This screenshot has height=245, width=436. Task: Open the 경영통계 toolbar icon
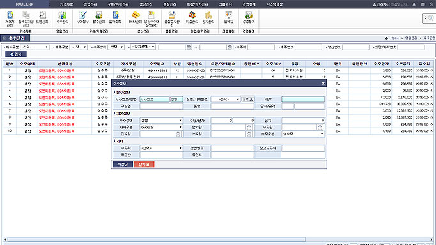[249, 15]
